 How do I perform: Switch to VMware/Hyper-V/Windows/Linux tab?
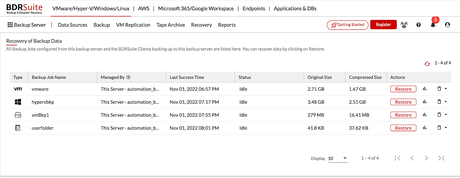point(91,9)
